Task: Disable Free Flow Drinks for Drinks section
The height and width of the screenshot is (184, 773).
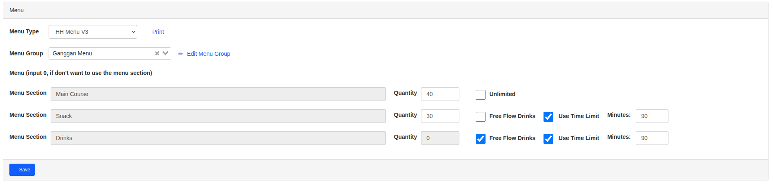Action: click(481, 138)
